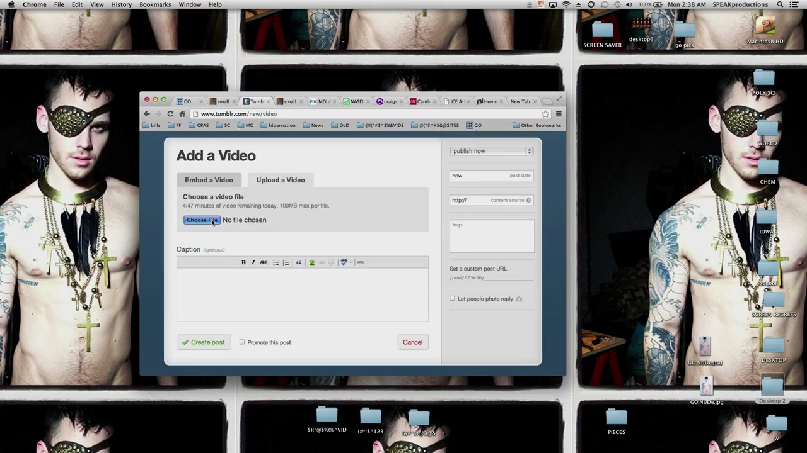Toggle strikethrough in caption toolbar

click(x=263, y=262)
